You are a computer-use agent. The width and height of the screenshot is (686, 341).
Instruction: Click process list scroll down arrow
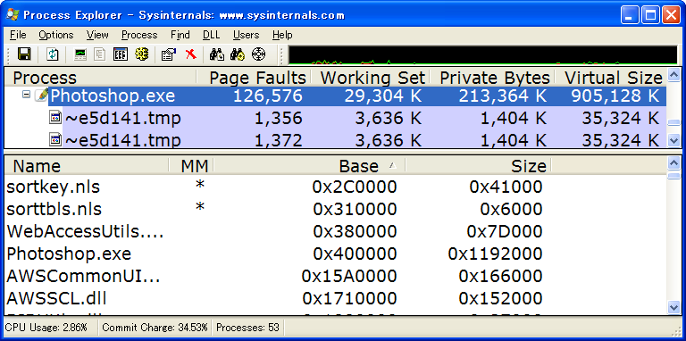[673, 141]
